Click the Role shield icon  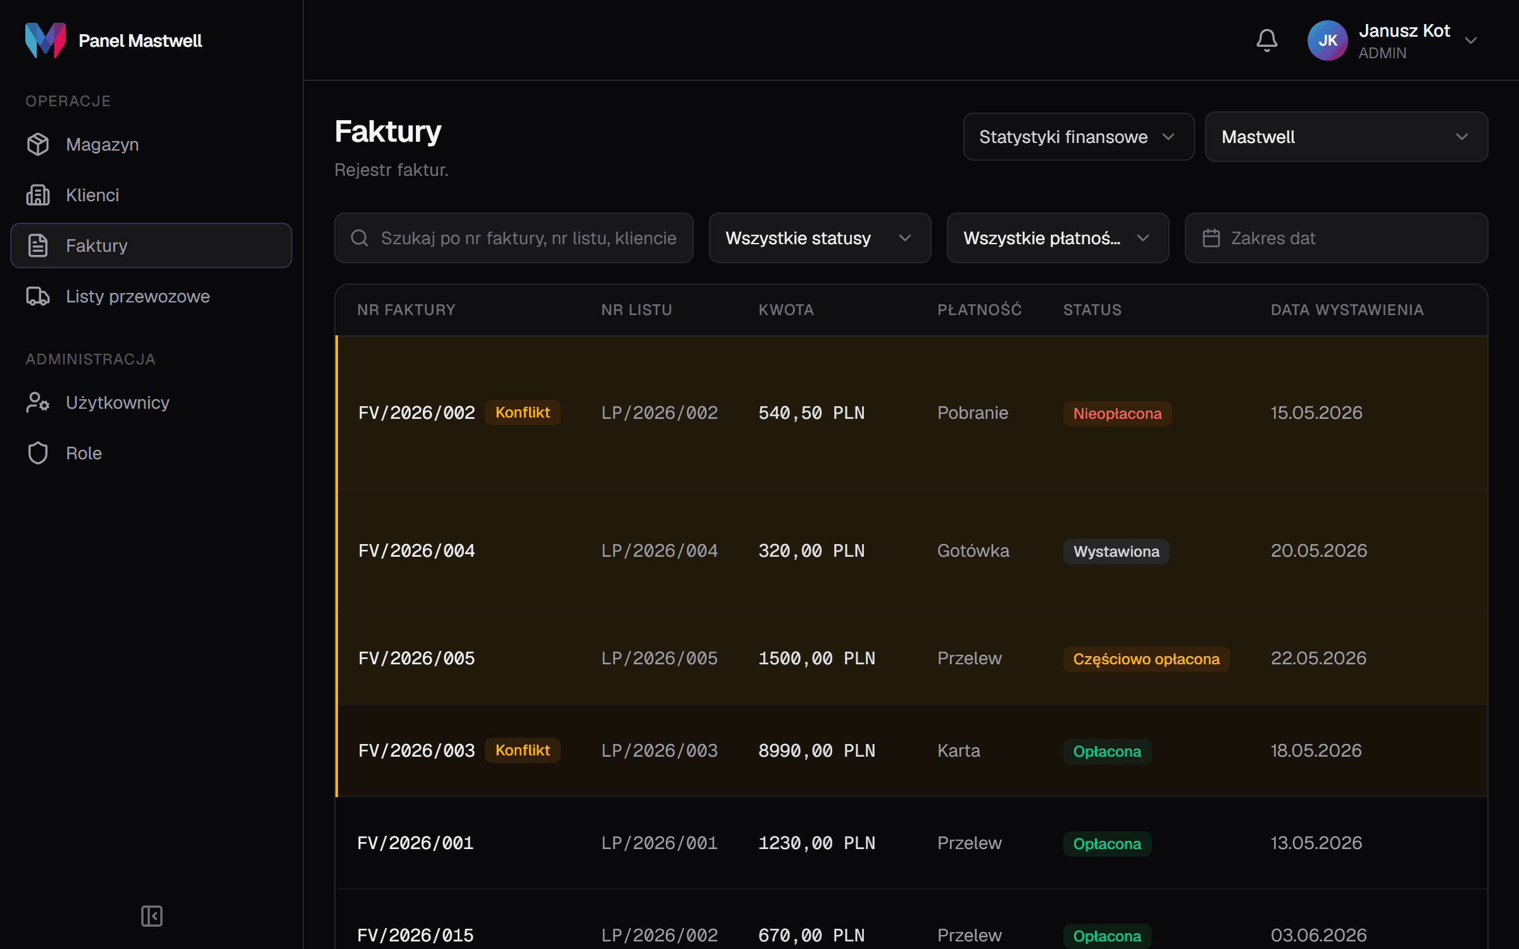(38, 453)
